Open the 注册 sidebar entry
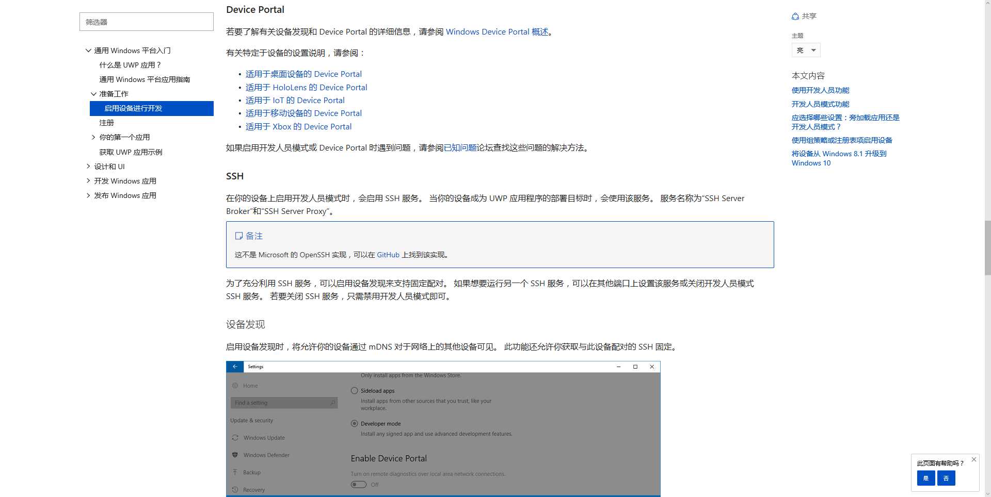 (106, 123)
